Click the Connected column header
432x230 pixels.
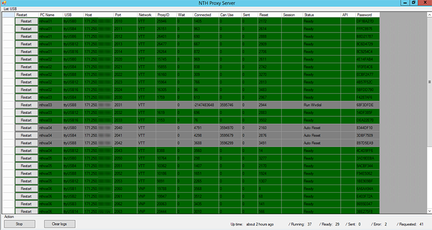206,15
